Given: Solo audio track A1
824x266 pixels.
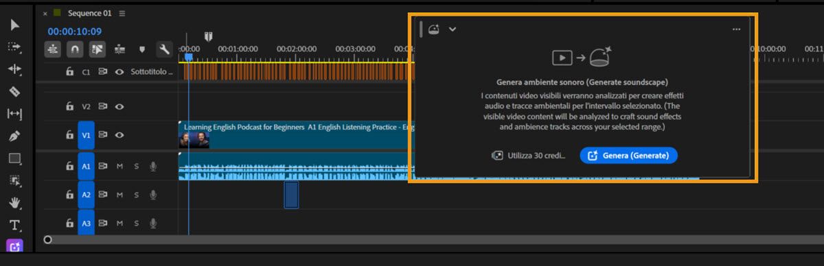Looking at the screenshot, I should [x=136, y=166].
